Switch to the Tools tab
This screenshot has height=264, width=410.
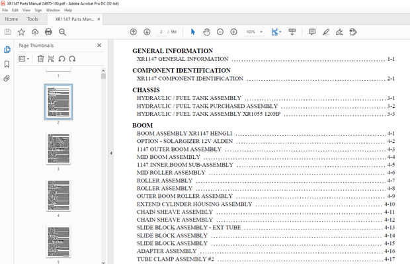pyautogui.click(x=32, y=19)
